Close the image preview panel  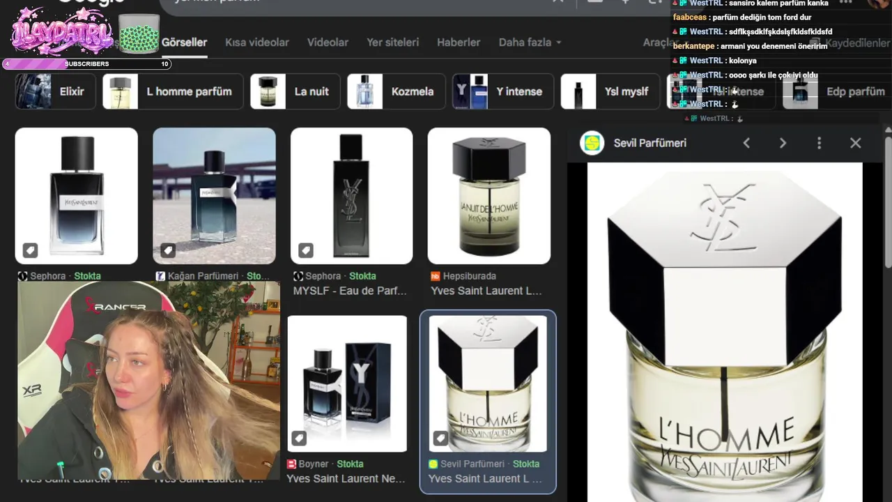click(855, 143)
